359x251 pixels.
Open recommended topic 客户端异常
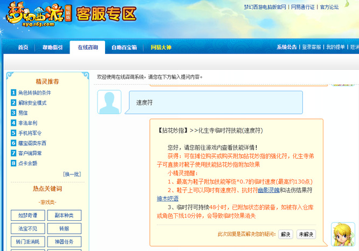tap(30, 153)
